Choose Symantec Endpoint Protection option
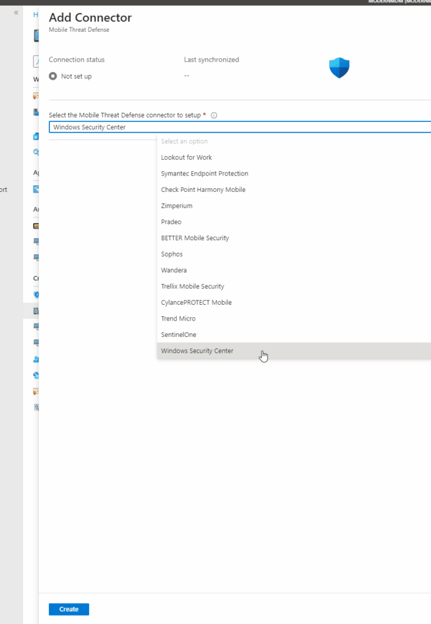The height and width of the screenshot is (624, 431). pos(204,174)
